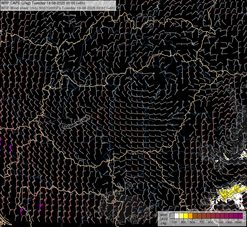The image size is (247, 227).
Task: Click the J/kg unit label in the legend
Action: point(163,223)
